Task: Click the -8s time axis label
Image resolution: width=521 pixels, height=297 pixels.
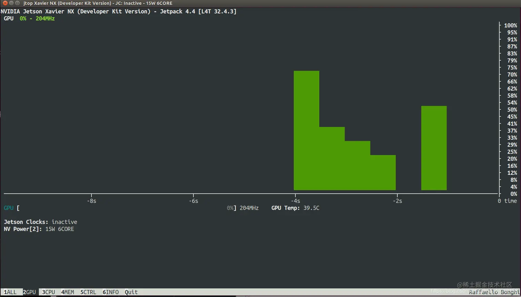Action: (x=91, y=201)
